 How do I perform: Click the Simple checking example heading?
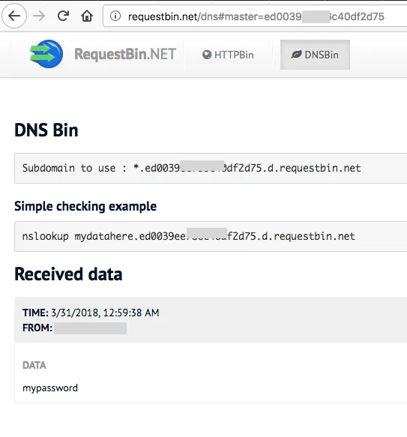pyautogui.click(x=85, y=207)
